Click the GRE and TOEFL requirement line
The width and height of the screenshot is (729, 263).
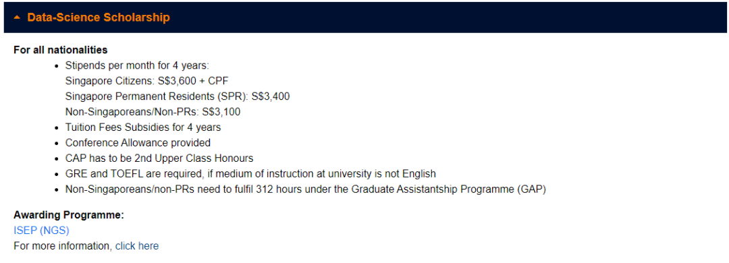coord(250,174)
